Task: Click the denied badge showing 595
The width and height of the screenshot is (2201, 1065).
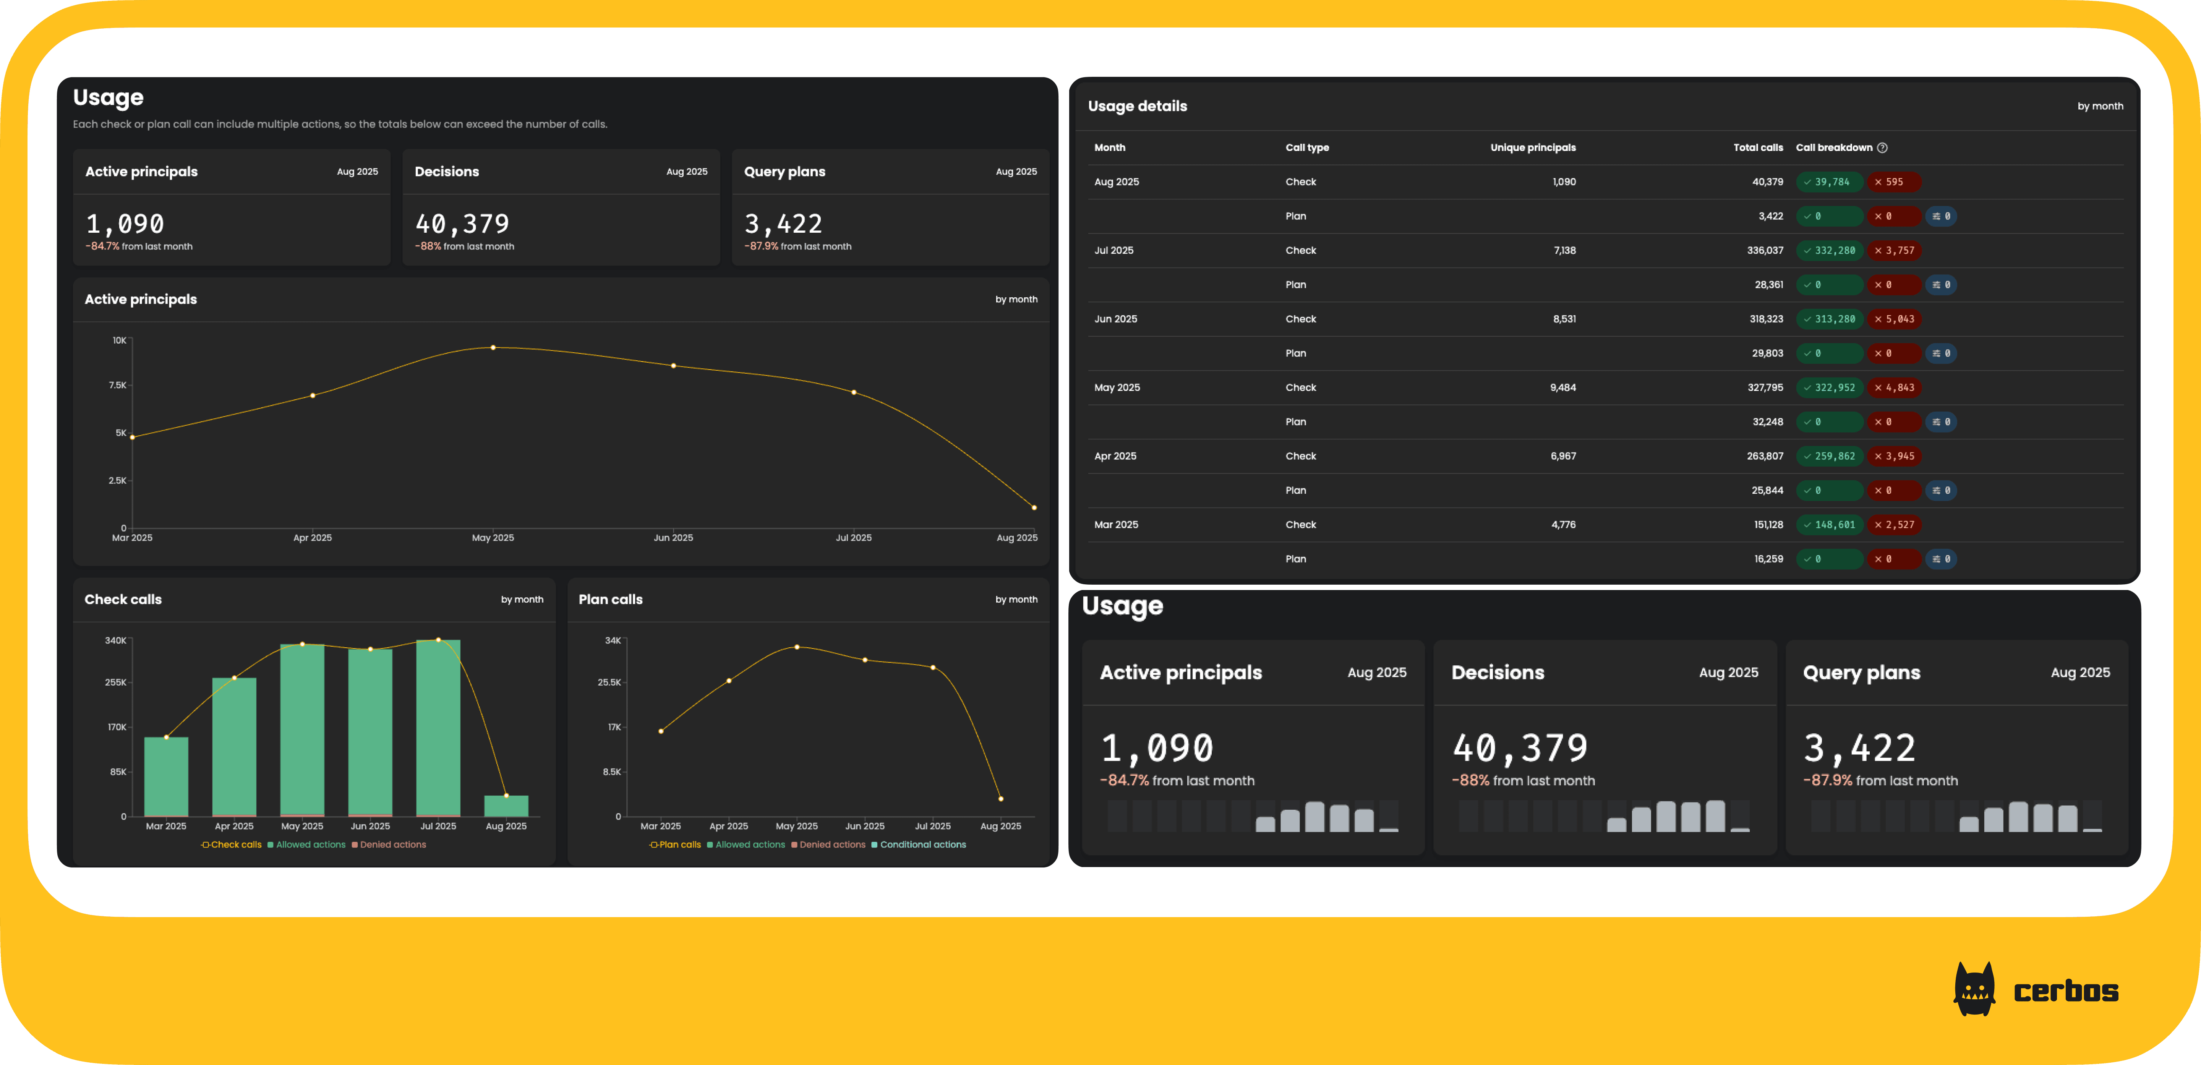Action: pyautogui.click(x=1893, y=182)
